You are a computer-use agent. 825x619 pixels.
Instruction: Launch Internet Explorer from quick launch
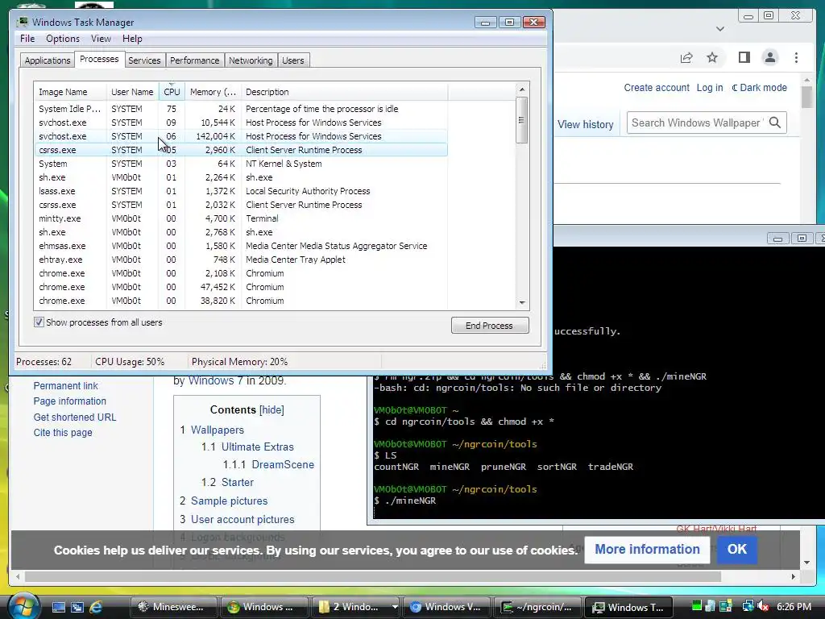point(96,607)
